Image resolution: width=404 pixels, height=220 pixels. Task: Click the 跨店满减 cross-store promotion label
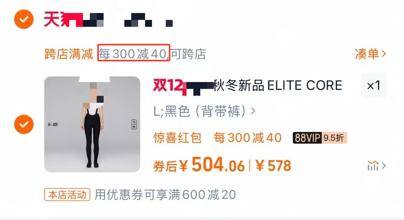click(68, 54)
